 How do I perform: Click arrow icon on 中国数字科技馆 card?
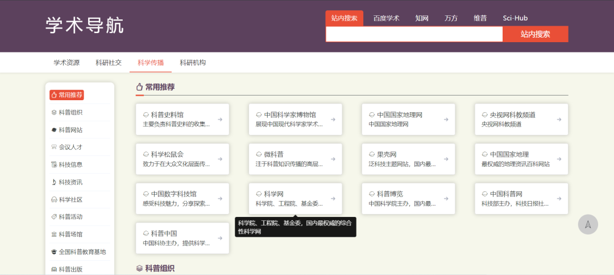click(x=220, y=199)
